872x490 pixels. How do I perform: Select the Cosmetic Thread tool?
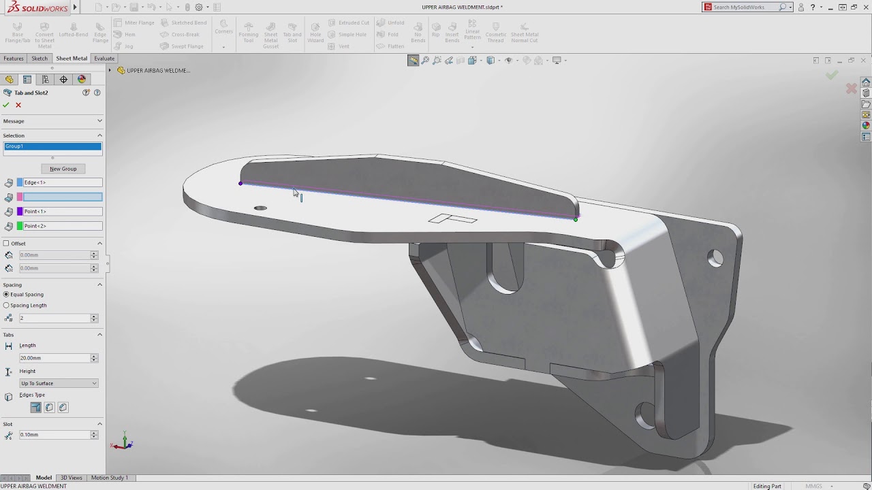(x=496, y=33)
